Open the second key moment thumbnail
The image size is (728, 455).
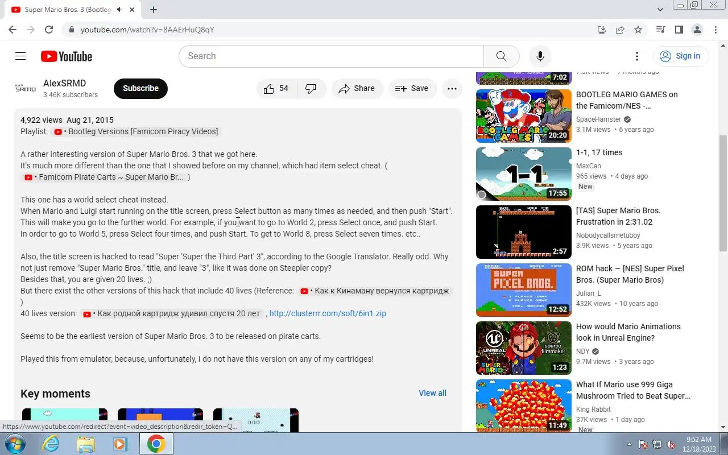coord(160,420)
